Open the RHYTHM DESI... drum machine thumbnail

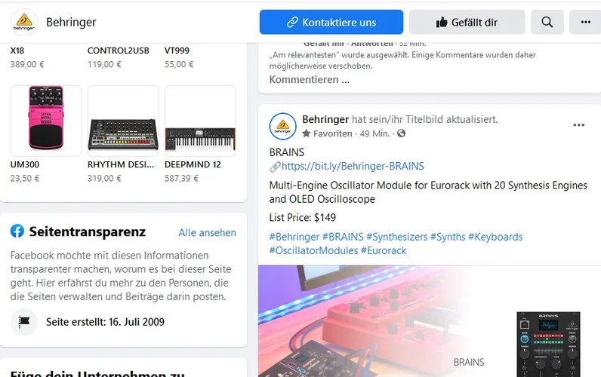click(x=123, y=121)
